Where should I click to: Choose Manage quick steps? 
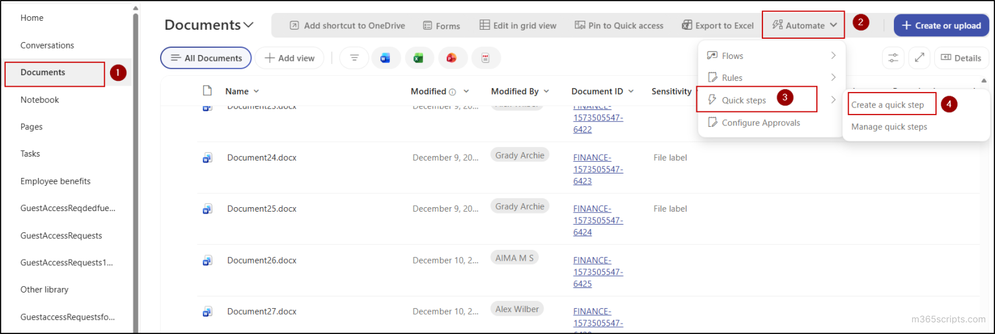pyautogui.click(x=889, y=127)
